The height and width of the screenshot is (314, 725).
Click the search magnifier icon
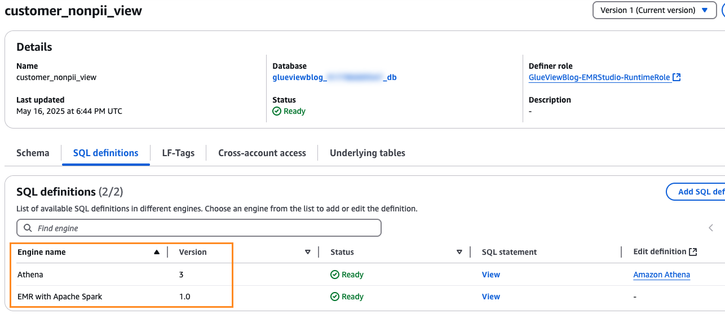tap(27, 228)
